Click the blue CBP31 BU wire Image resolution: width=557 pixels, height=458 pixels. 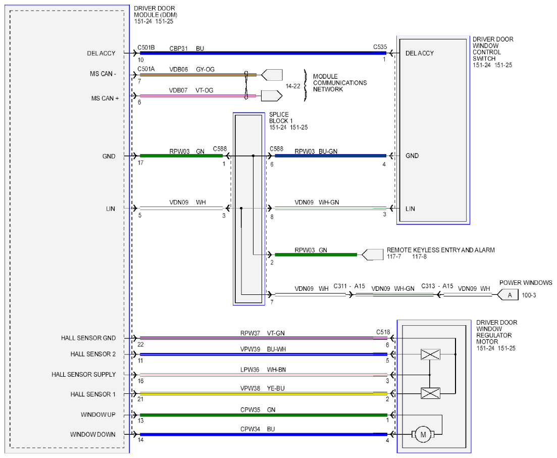click(263, 54)
